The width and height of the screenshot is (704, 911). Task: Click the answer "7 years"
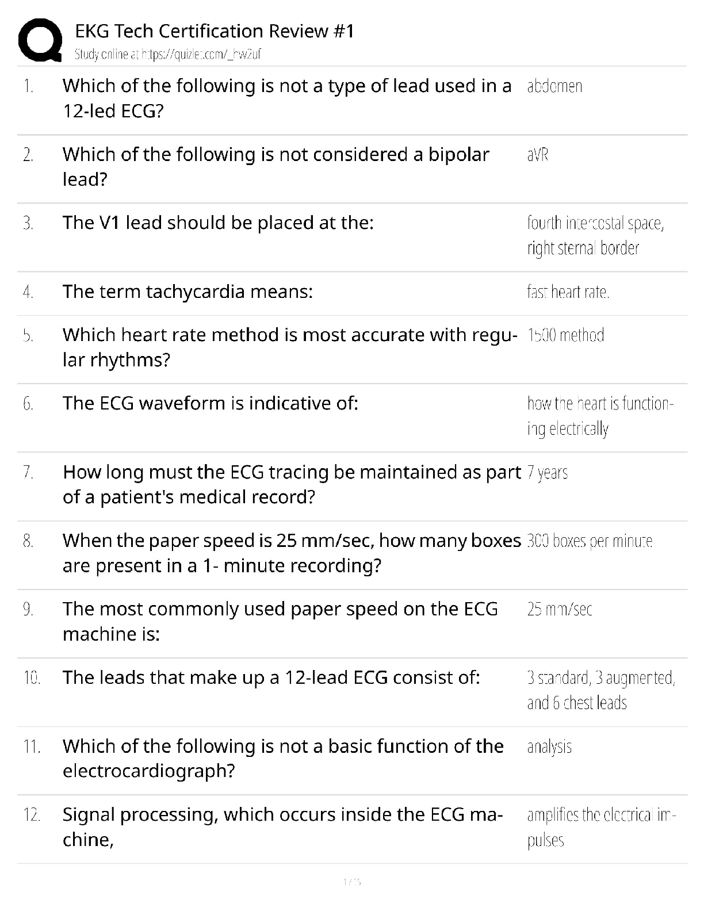pos(547,473)
